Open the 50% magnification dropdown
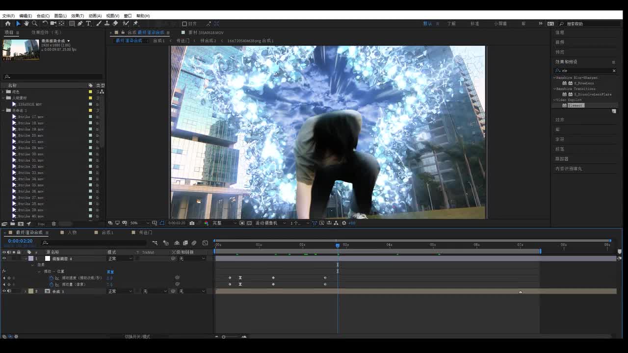This screenshot has height=353, width=628. coord(139,223)
